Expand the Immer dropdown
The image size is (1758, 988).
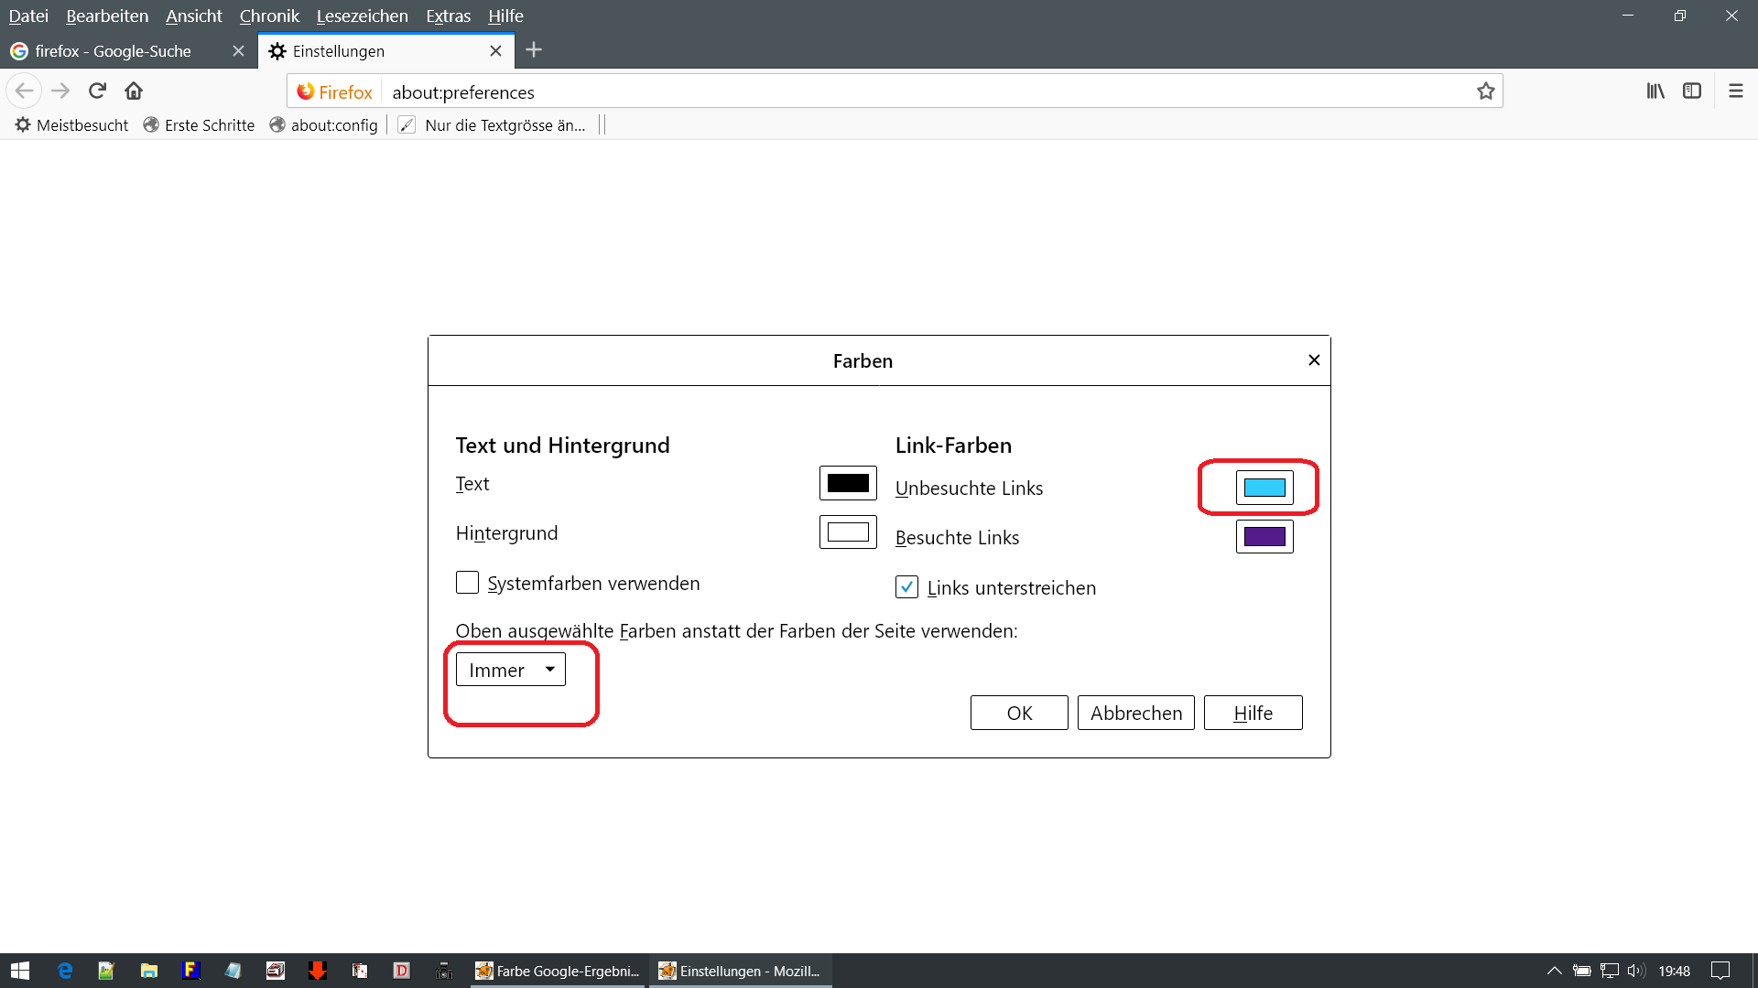511,670
